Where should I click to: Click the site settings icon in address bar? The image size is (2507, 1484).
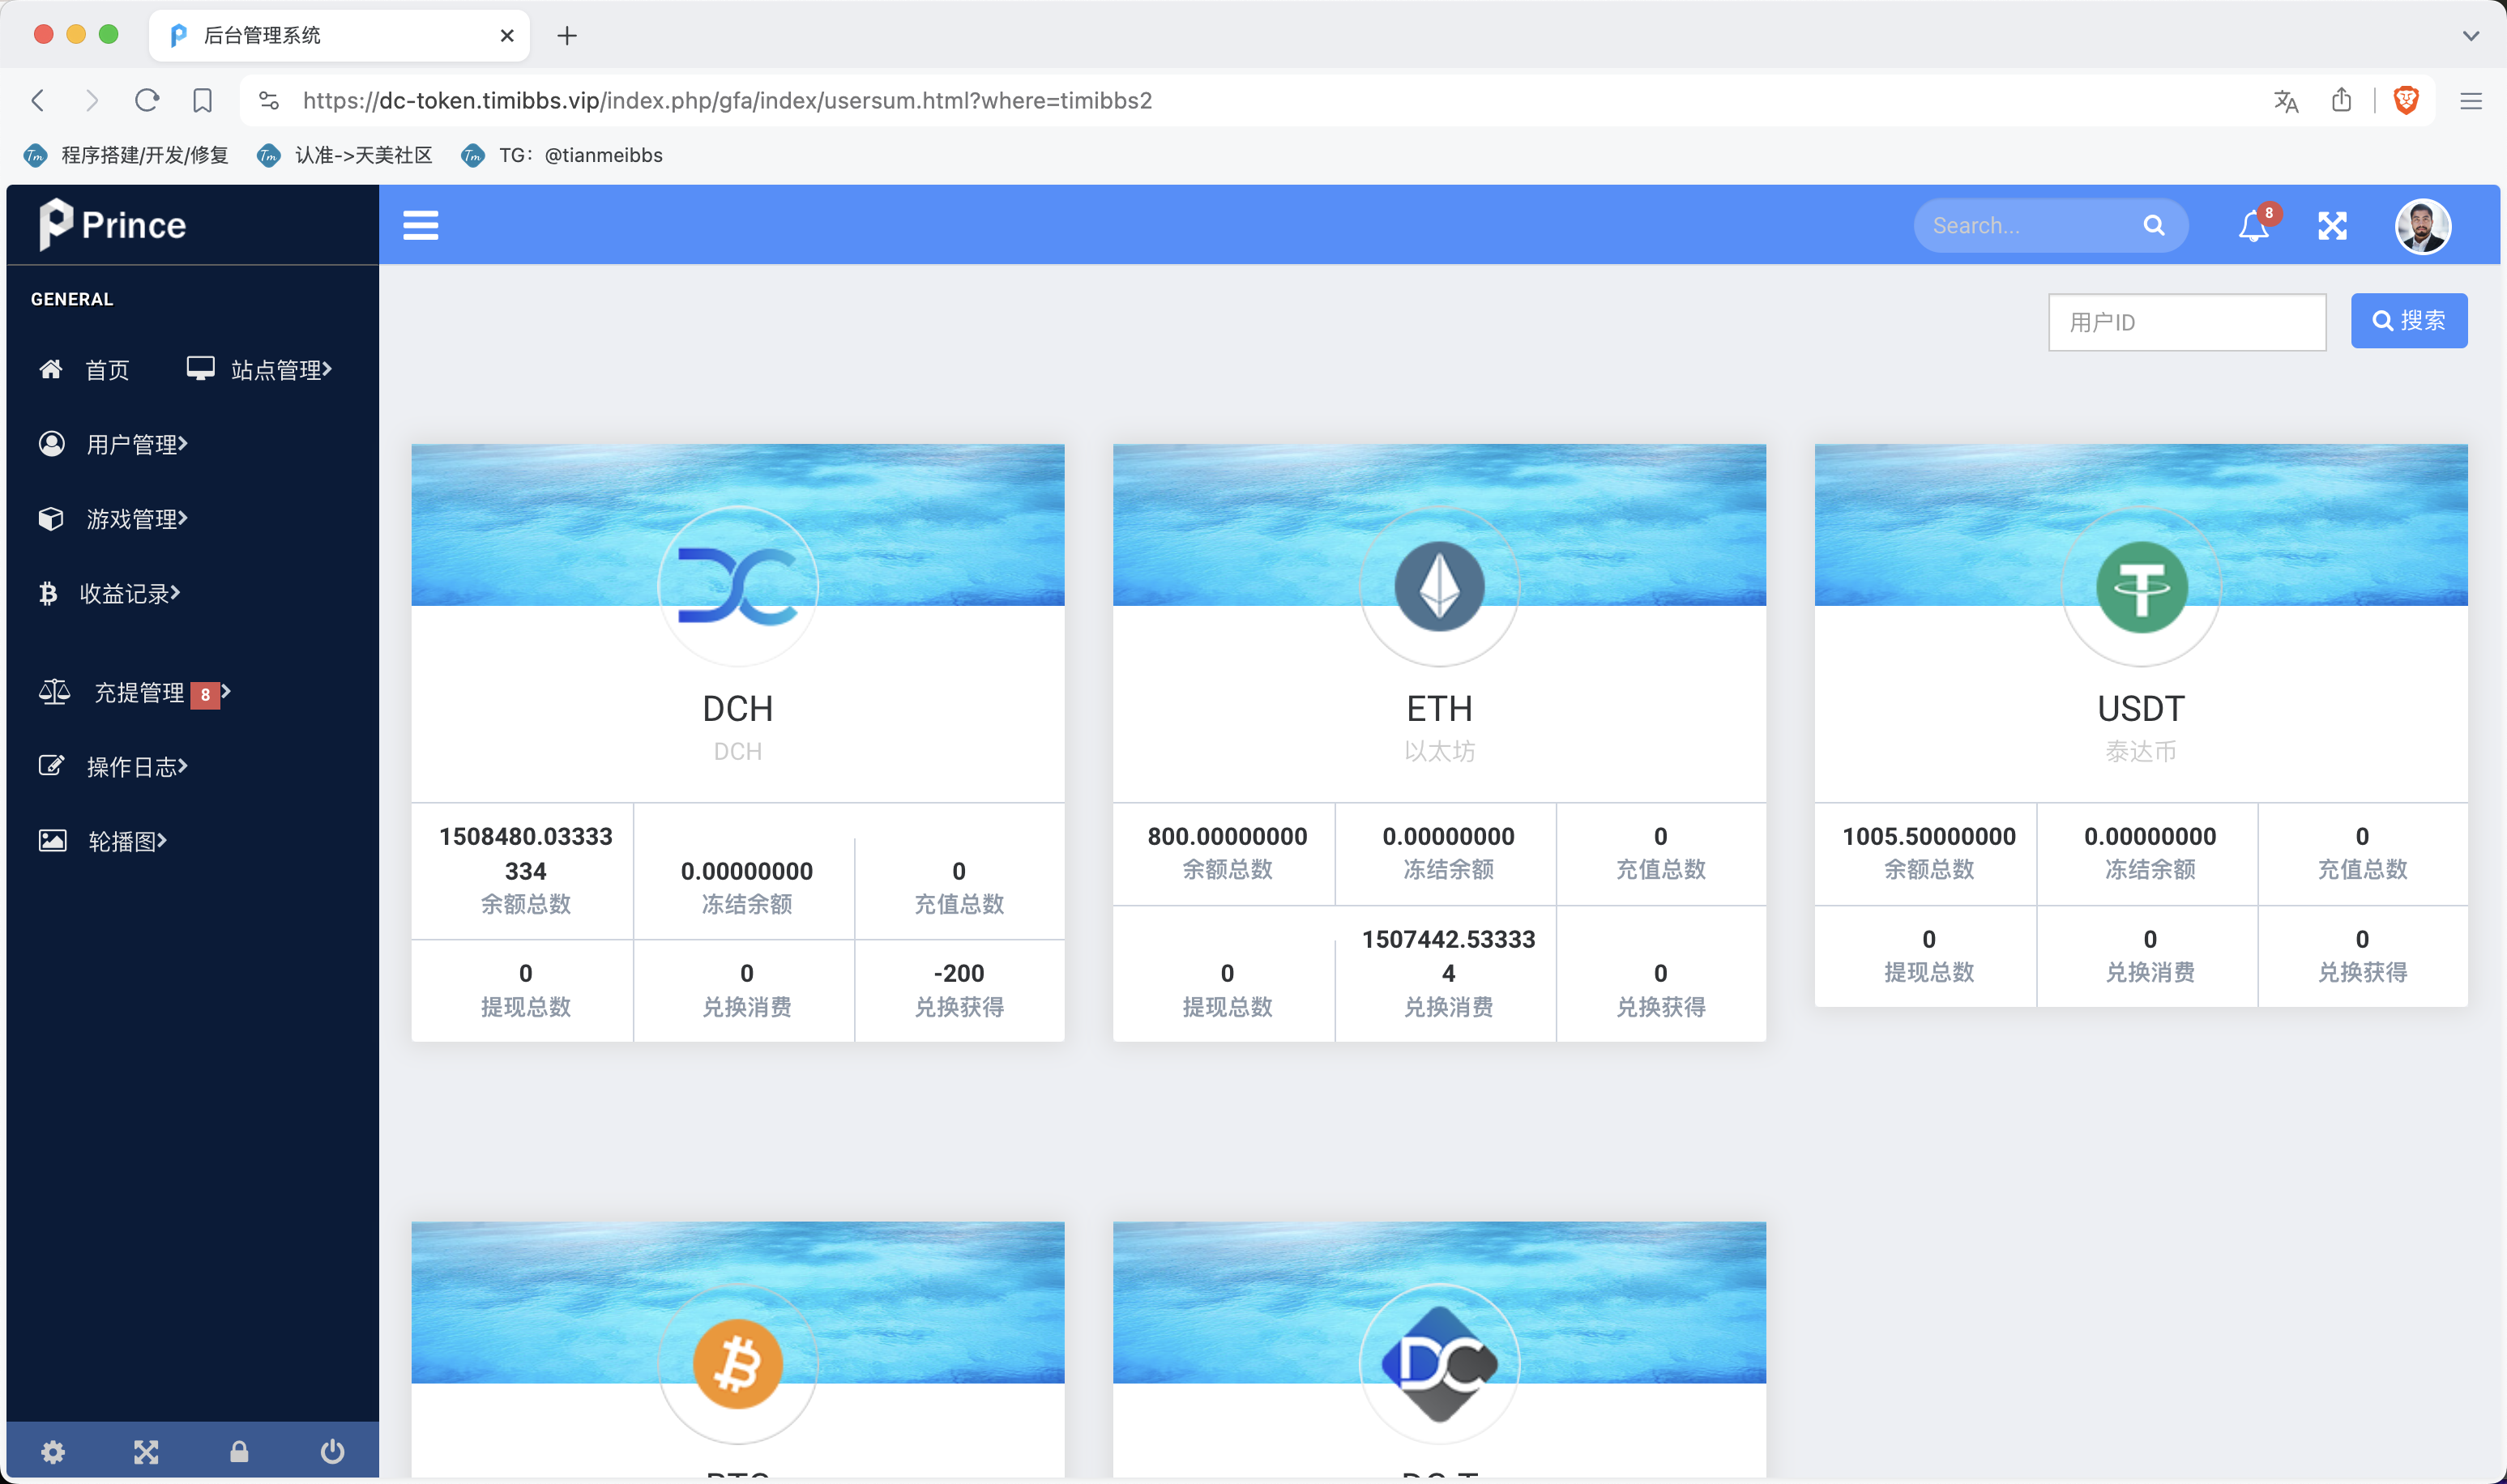click(x=268, y=100)
